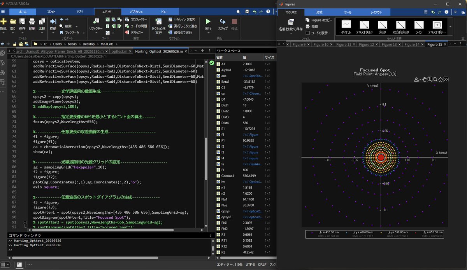Click the comment (%) icon in the コード group
This screenshot has height=270, width=467.
tap(108, 19)
